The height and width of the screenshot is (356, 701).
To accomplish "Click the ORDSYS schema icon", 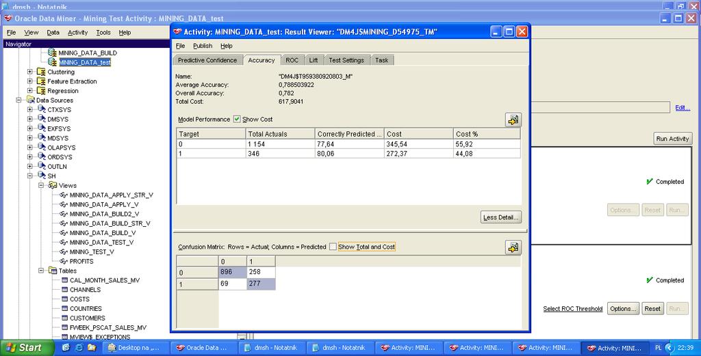I will click(42, 156).
